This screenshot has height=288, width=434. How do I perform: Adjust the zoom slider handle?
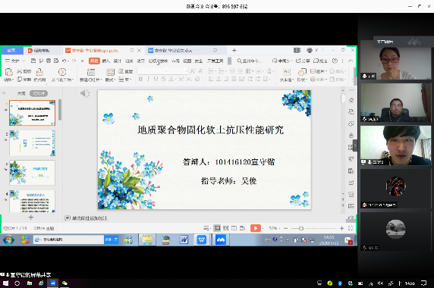coord(301,228)
